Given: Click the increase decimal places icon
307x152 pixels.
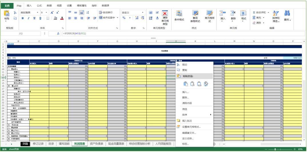Looking at the screenshot, I should (x=137, y=18).
